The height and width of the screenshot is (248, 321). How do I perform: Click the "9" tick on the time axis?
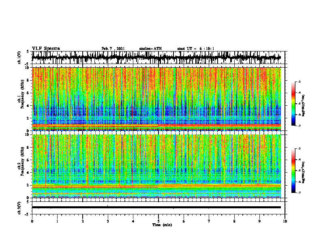[x=259, y=221]
